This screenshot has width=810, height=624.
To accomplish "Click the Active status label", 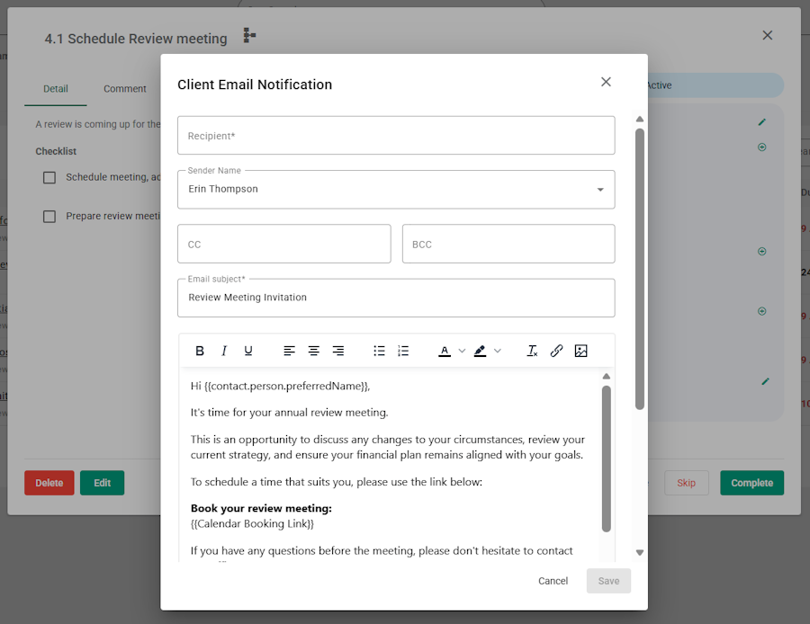I will pos(659,85).
